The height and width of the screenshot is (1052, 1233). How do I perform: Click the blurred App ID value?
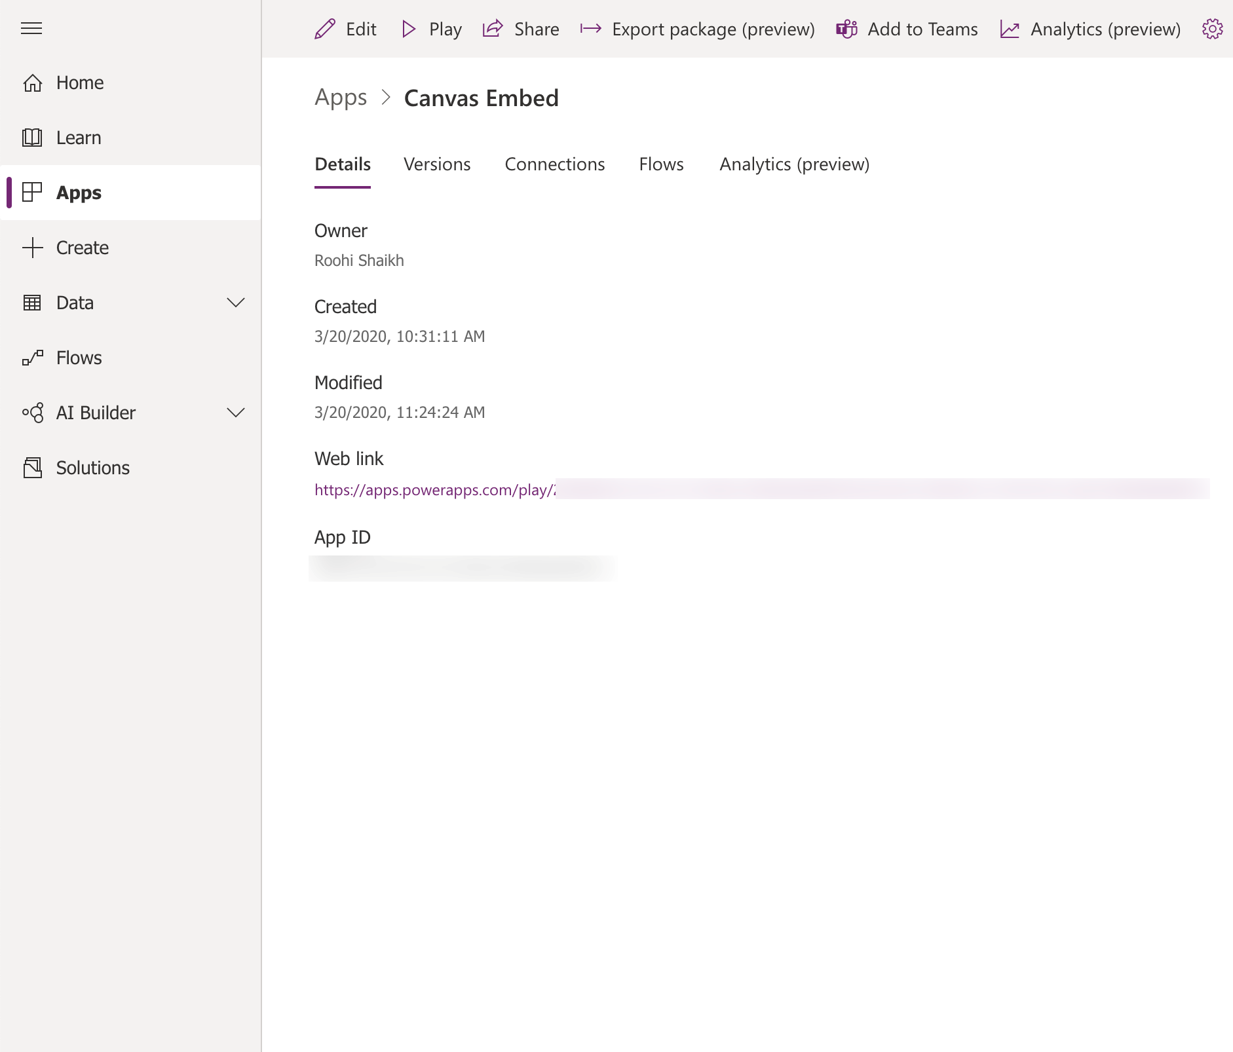[x=463, y=568]
